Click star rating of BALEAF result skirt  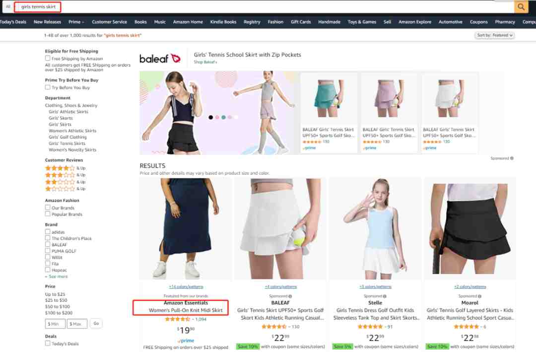pos(274,326)
